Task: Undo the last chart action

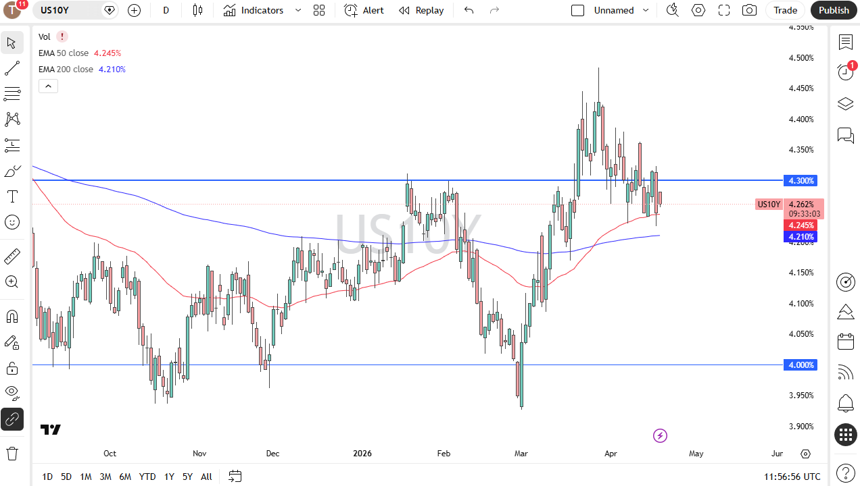Action: pos(469,10)
